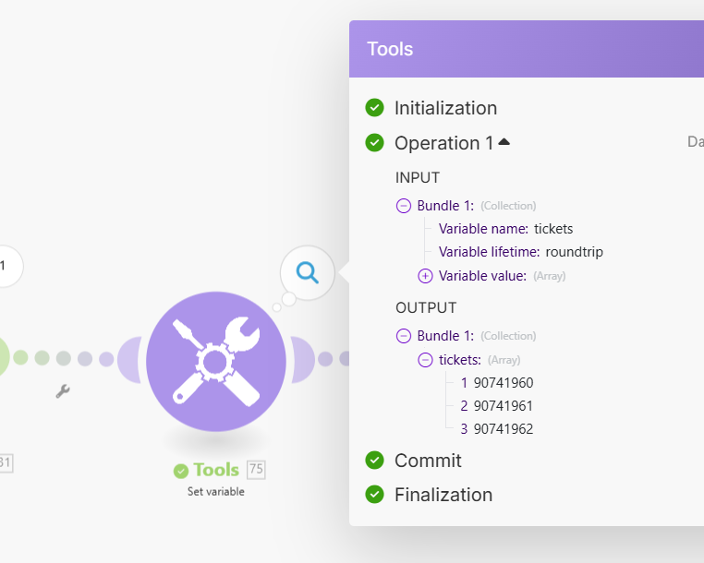Click the purple Tools module icon

[216, 360]
